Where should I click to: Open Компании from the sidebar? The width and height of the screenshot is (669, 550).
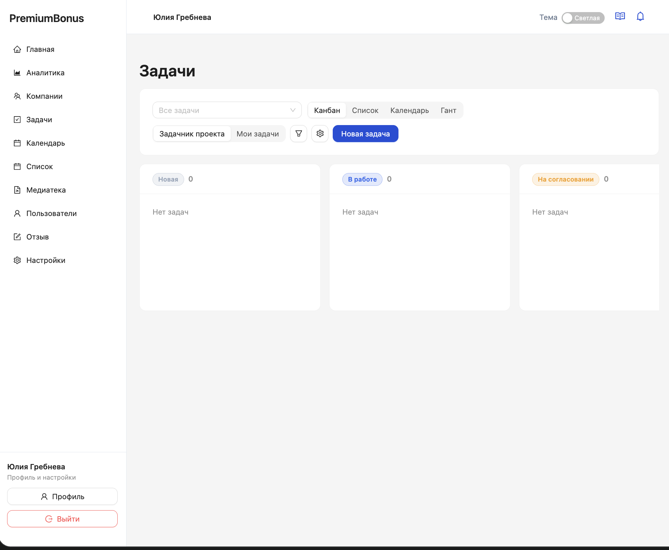coord(44,96)
